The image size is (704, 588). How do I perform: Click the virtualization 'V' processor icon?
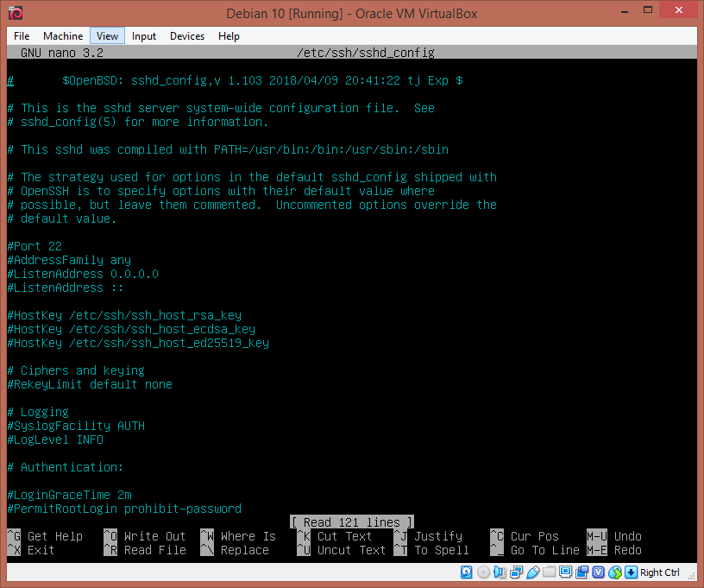[598, 572]
